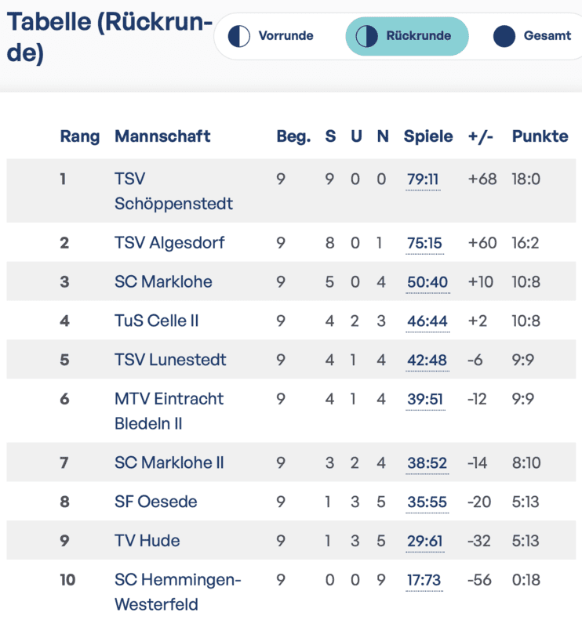582x627 pixels.
Task: Open TSV Algesdorf team link
Action: tap(169, 243)
